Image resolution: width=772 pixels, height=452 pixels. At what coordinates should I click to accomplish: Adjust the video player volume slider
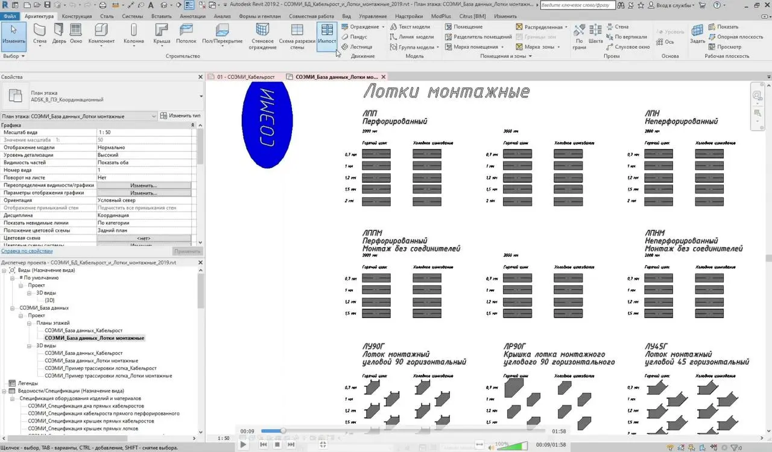tap(511, 445)
